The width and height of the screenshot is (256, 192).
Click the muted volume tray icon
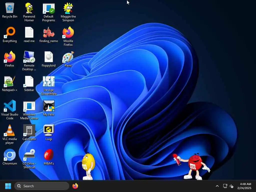[231, 186]
